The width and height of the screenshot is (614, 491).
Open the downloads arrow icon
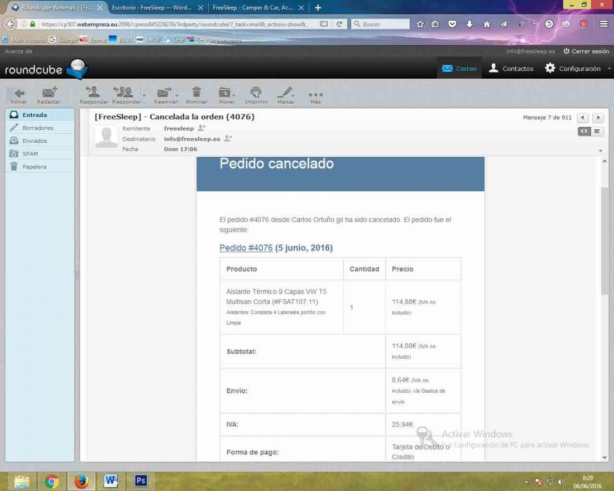469,25
